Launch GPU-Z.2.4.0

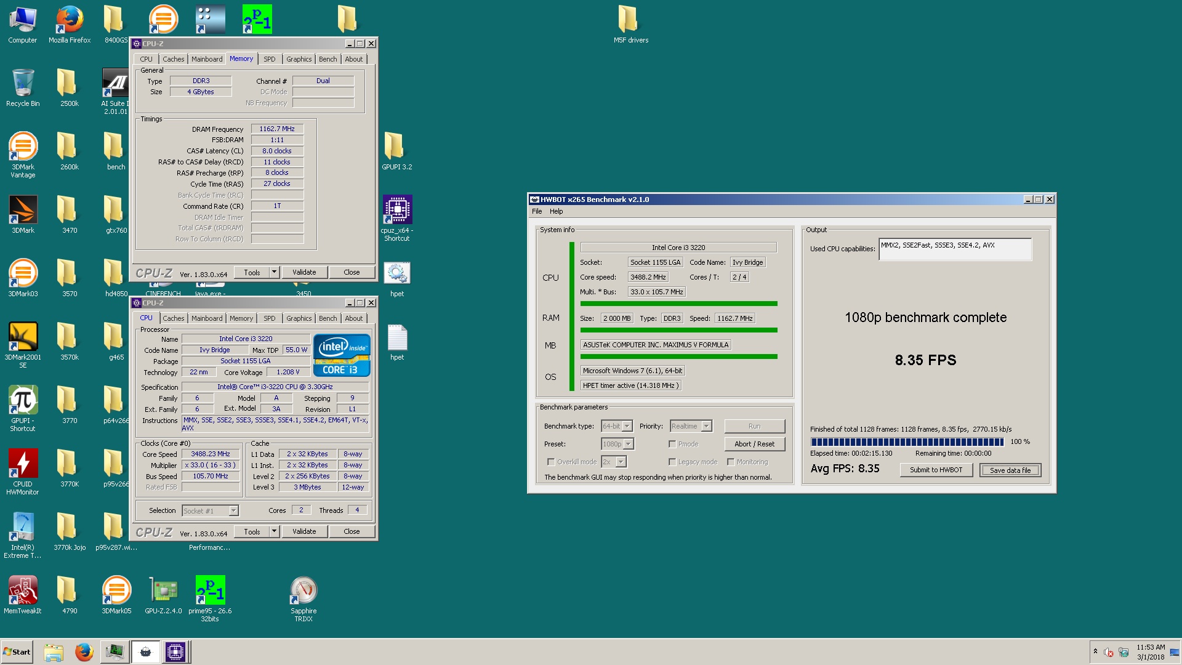point(163,595)
